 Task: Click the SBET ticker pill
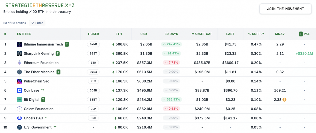[x=93, y=53]
